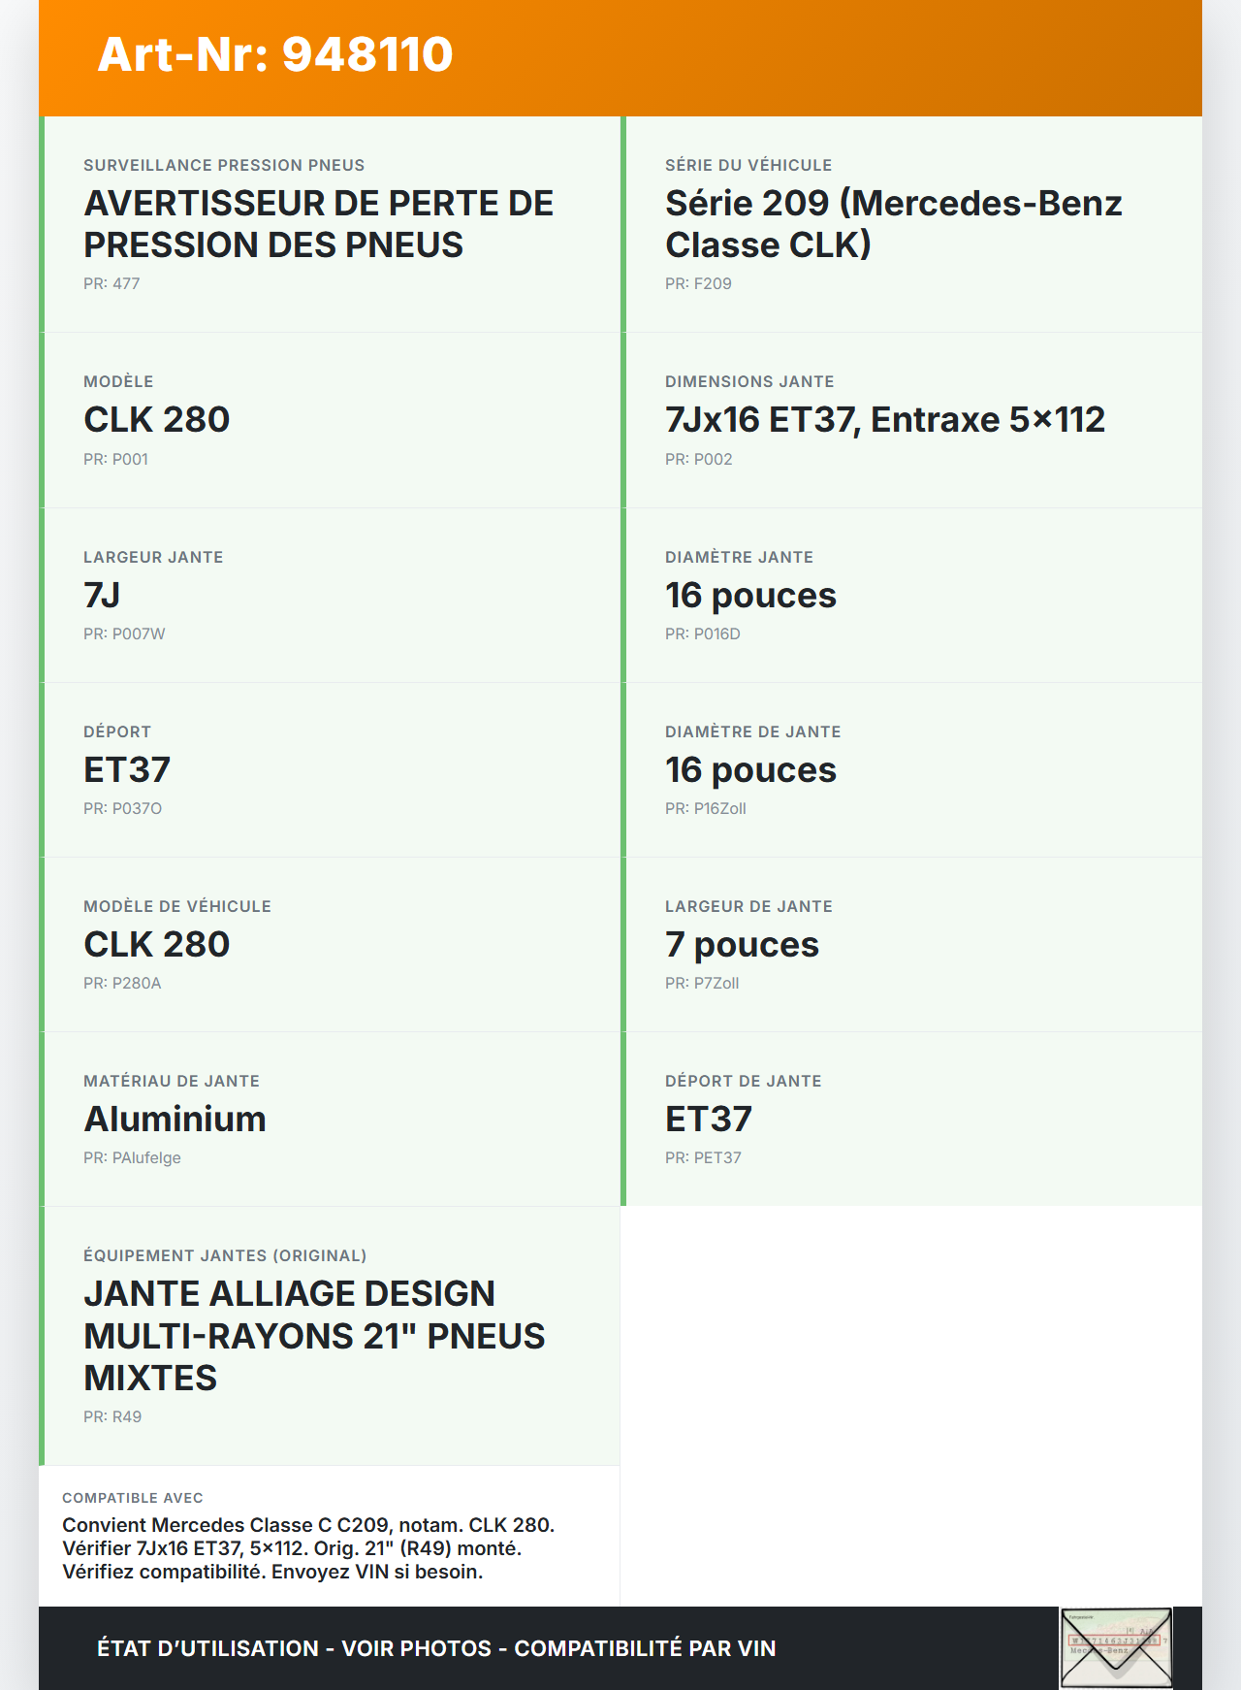Select the tyre pressure warning spec card
The image size is (1241, 1690).
click(330, 224)
